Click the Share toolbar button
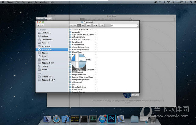The width and height of the screenshot is (196, 125). point(102,26)
